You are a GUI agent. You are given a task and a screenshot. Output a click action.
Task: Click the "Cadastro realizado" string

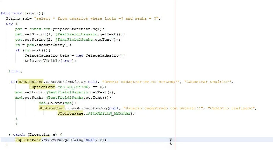point(232,108)
